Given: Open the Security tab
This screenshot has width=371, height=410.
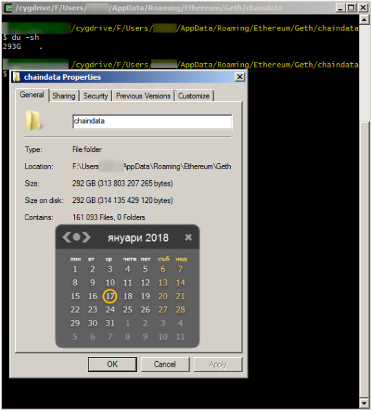Looking at the screenshot, I should coord(95,96).
